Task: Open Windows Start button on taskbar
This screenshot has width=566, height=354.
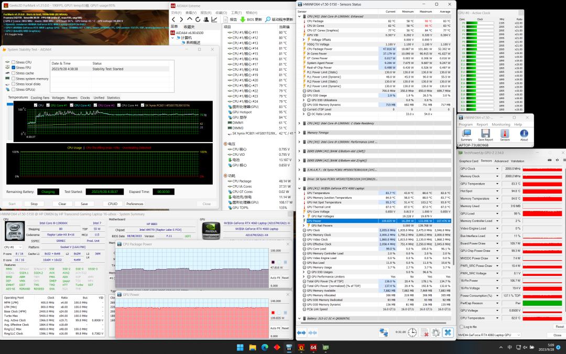Action: pos(240,347)
